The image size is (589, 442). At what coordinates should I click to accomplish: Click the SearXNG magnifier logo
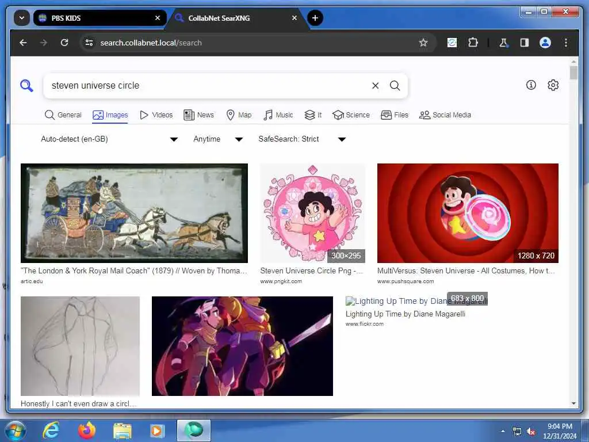(26, 86)
